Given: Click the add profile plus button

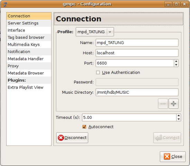Looking at the screenshot, I should [x=173, y=104].
